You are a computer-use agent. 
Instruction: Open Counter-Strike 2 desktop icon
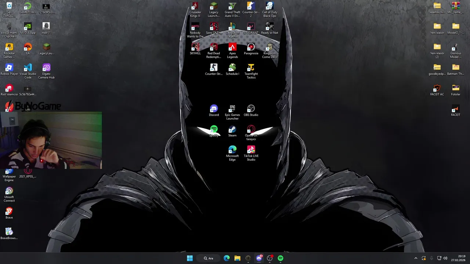pos(251,10)
